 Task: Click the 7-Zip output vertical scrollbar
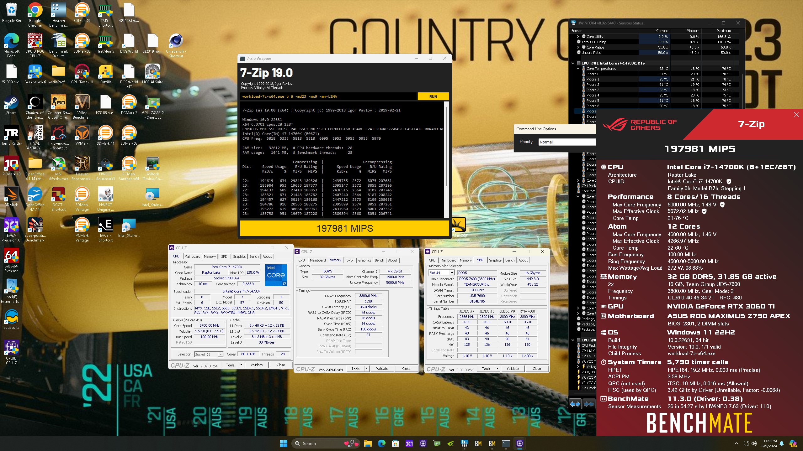(446, 160)
